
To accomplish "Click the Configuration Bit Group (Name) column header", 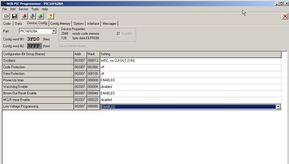I will [38, 54].
